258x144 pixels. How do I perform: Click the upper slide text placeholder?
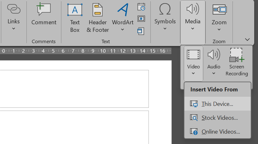click(74, 89)
